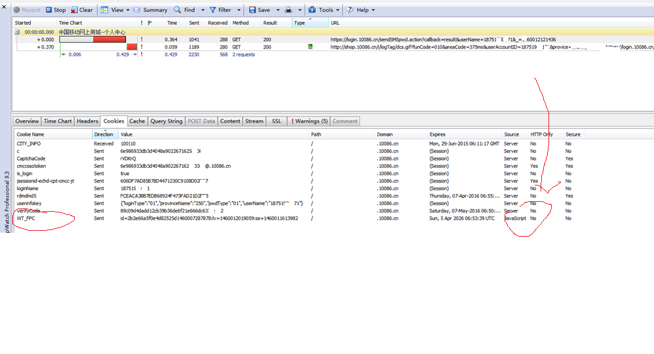Click the Stop recording button
Screen dimensions: 654x354
(56, 10)
